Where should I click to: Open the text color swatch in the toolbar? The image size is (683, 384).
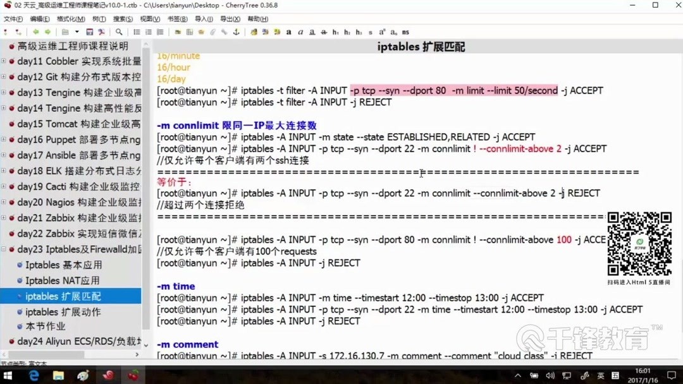pyautogui.click(x=253, y=31)
